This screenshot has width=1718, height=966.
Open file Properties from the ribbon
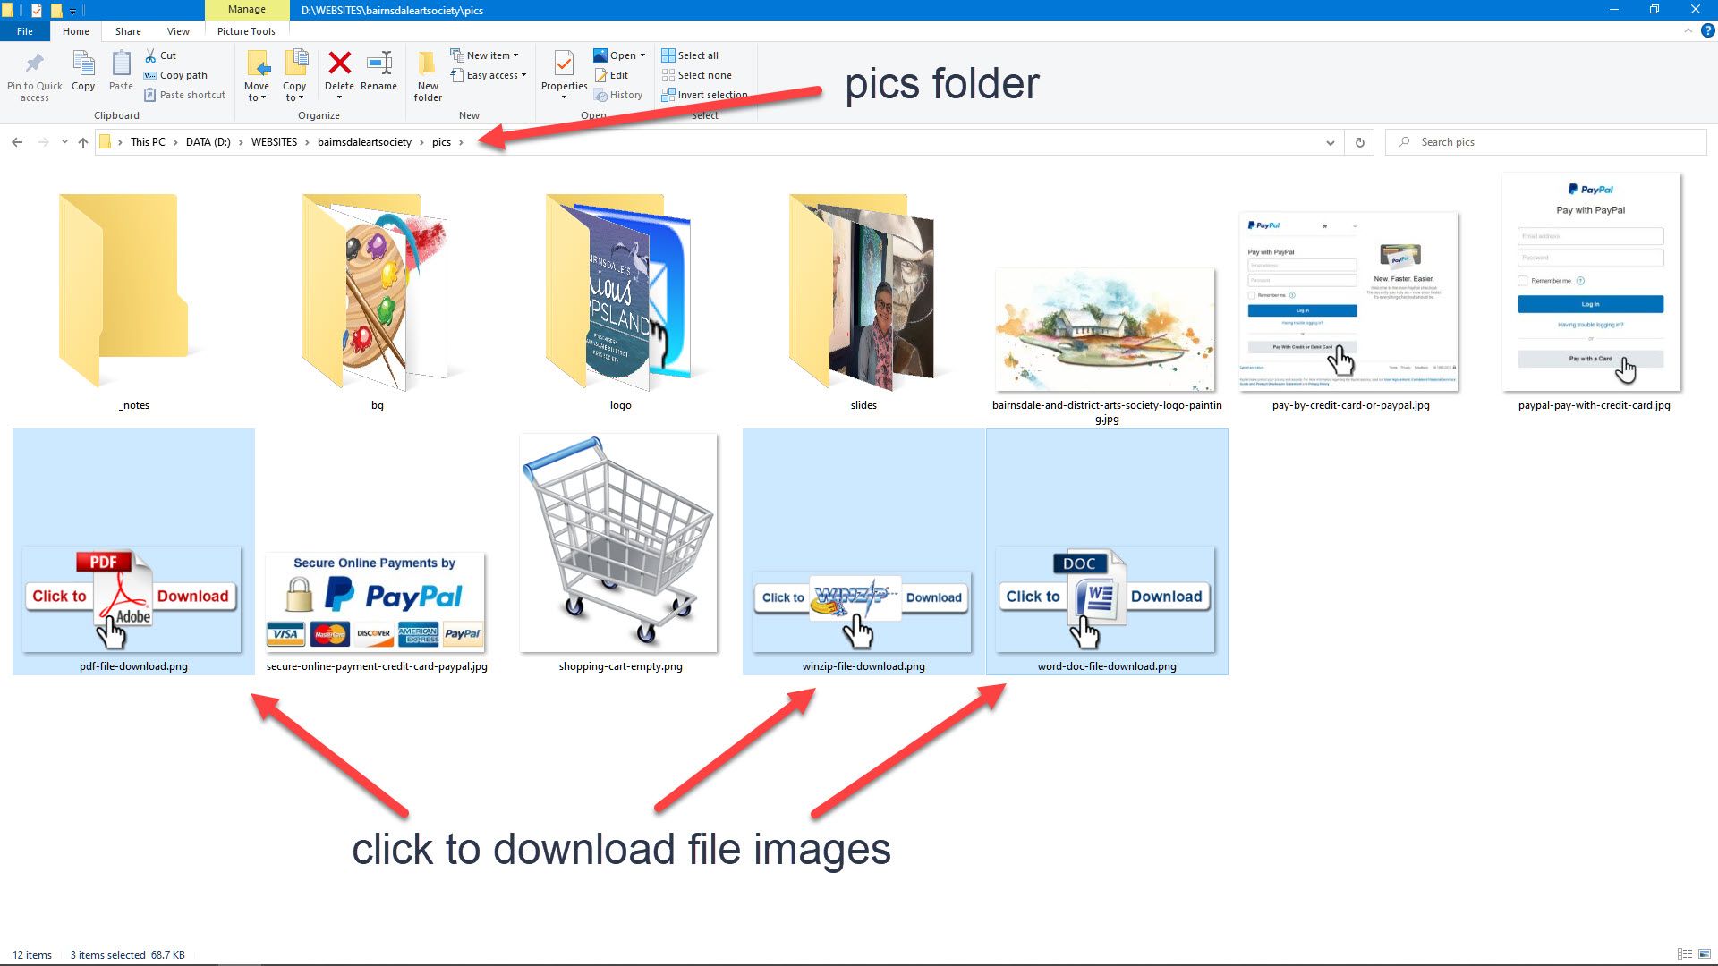(x=564, y=70)
